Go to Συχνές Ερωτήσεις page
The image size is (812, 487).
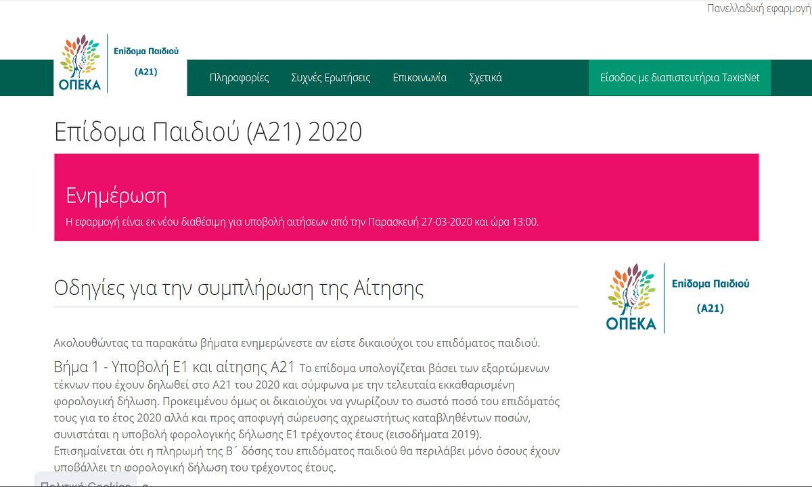[330, 78]
